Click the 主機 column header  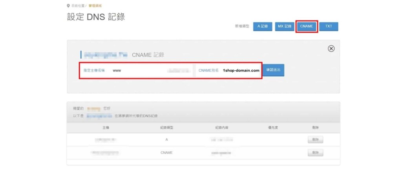click(x=106, y=128)
